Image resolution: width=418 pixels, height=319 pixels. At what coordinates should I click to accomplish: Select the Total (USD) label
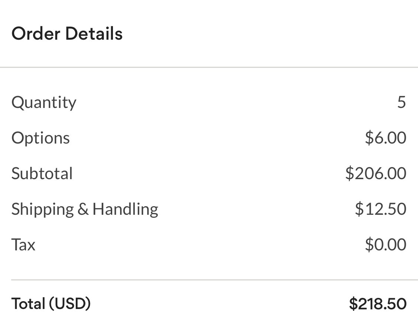(51, 303)
